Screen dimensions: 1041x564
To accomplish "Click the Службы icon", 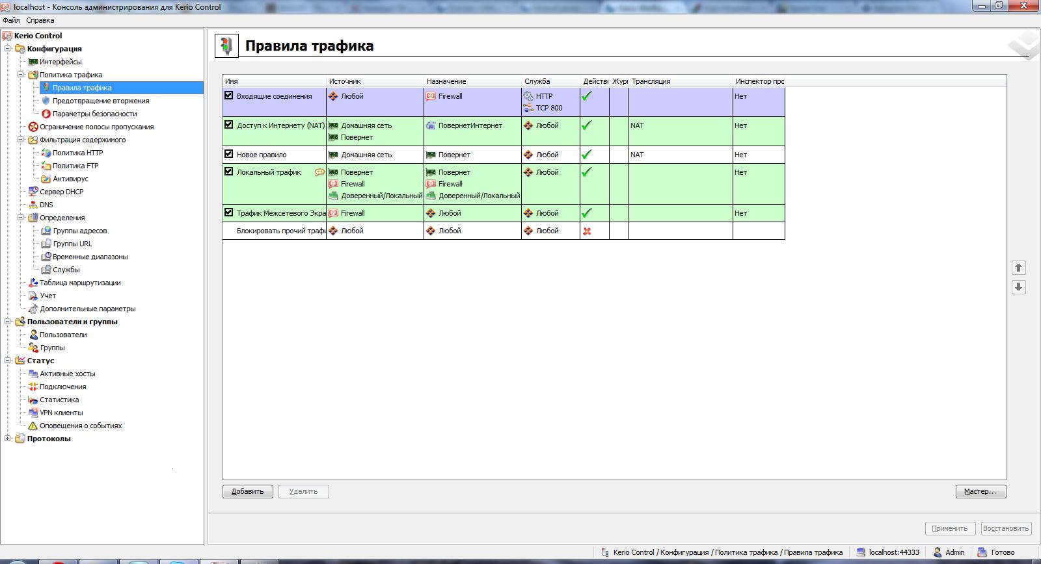I will 46,270.
